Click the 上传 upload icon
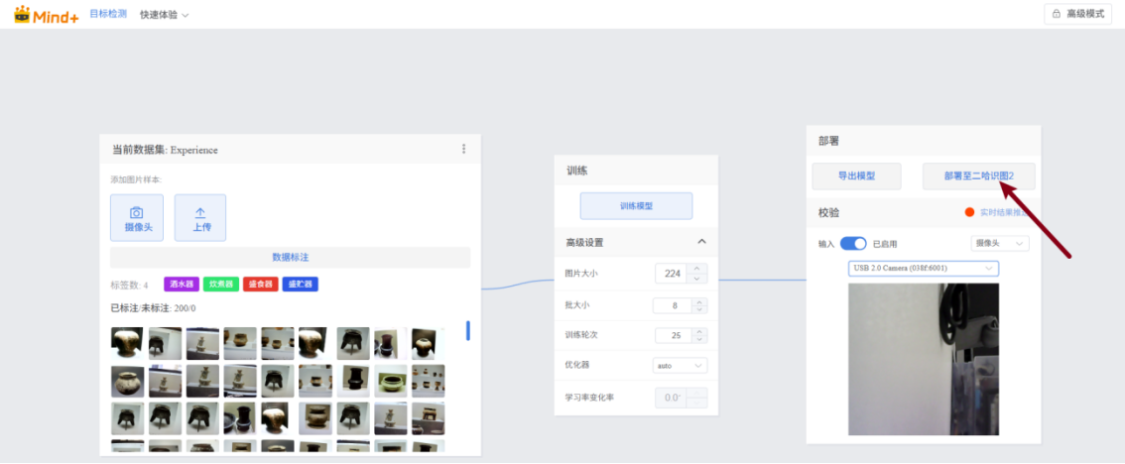1125x464 pixels. tap(200, 212)
